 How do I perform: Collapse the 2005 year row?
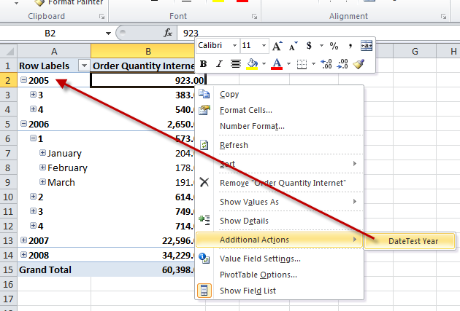pos(24,81)
